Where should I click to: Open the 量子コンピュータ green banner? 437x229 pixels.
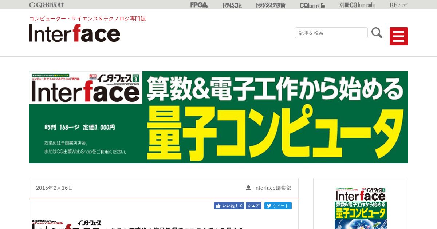click(219, 117)
